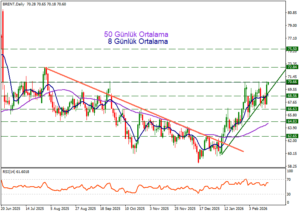The image size is (301, 213).
Task: Click the 75.50 green price level tag
Action: tap(292, 49)
